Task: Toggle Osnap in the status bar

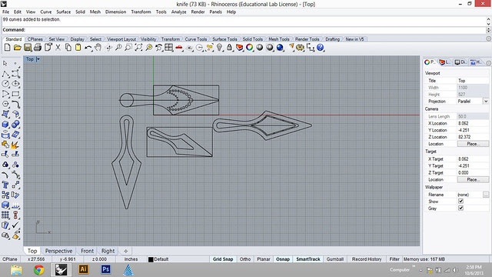Action: tap(283, 259)
